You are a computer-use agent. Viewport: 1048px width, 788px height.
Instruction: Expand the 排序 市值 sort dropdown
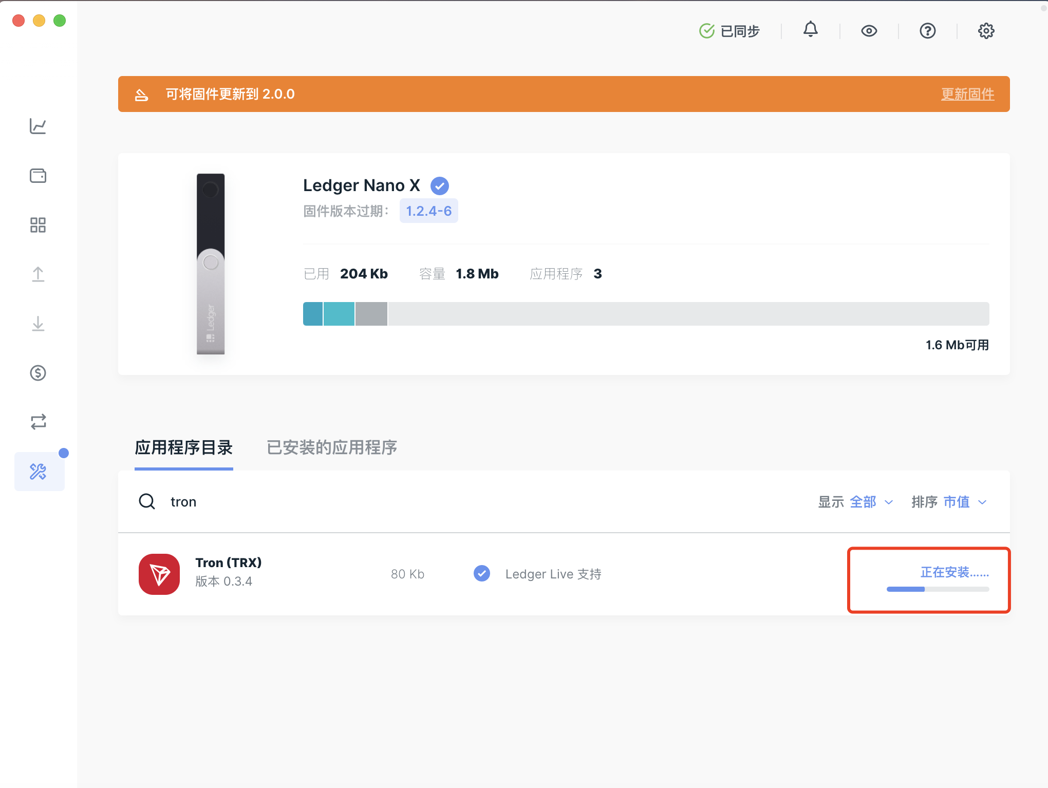[949, 502]
